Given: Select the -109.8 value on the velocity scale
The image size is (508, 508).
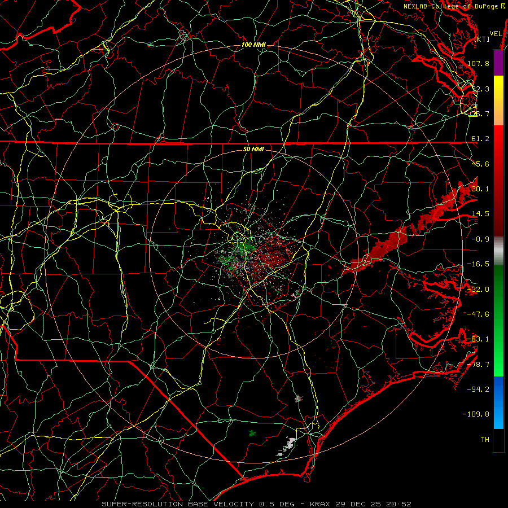Looking at the screenshot, I should tap(476, 414).
